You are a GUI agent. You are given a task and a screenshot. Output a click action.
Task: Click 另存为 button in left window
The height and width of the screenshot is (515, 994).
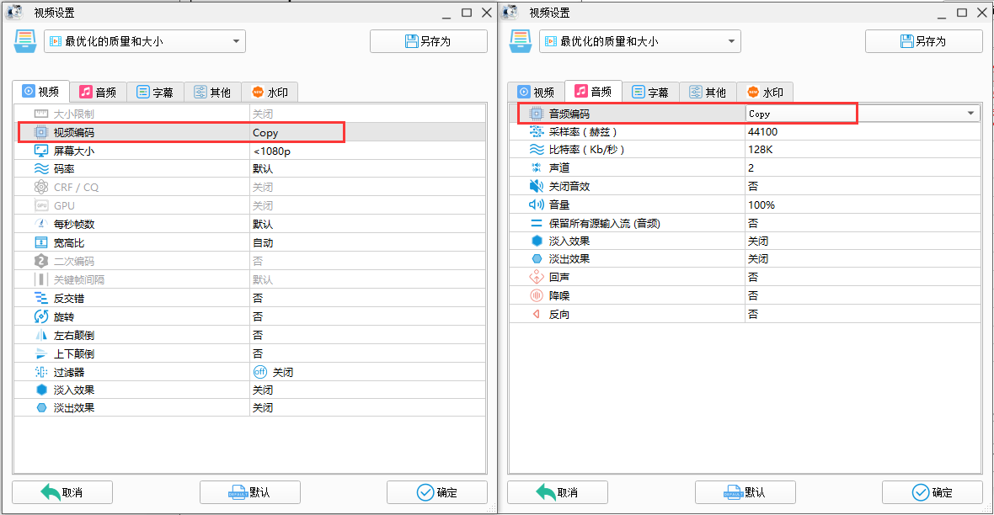coord(429,41)
